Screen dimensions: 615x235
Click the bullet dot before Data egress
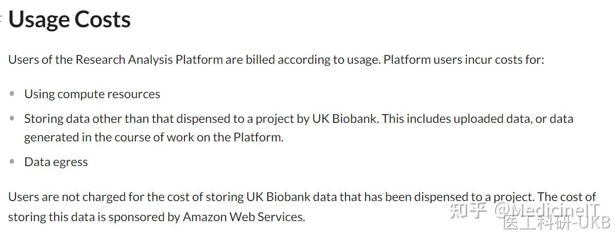pos(12,162)
